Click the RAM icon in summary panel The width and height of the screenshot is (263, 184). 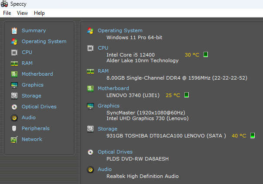pos(90,71)
